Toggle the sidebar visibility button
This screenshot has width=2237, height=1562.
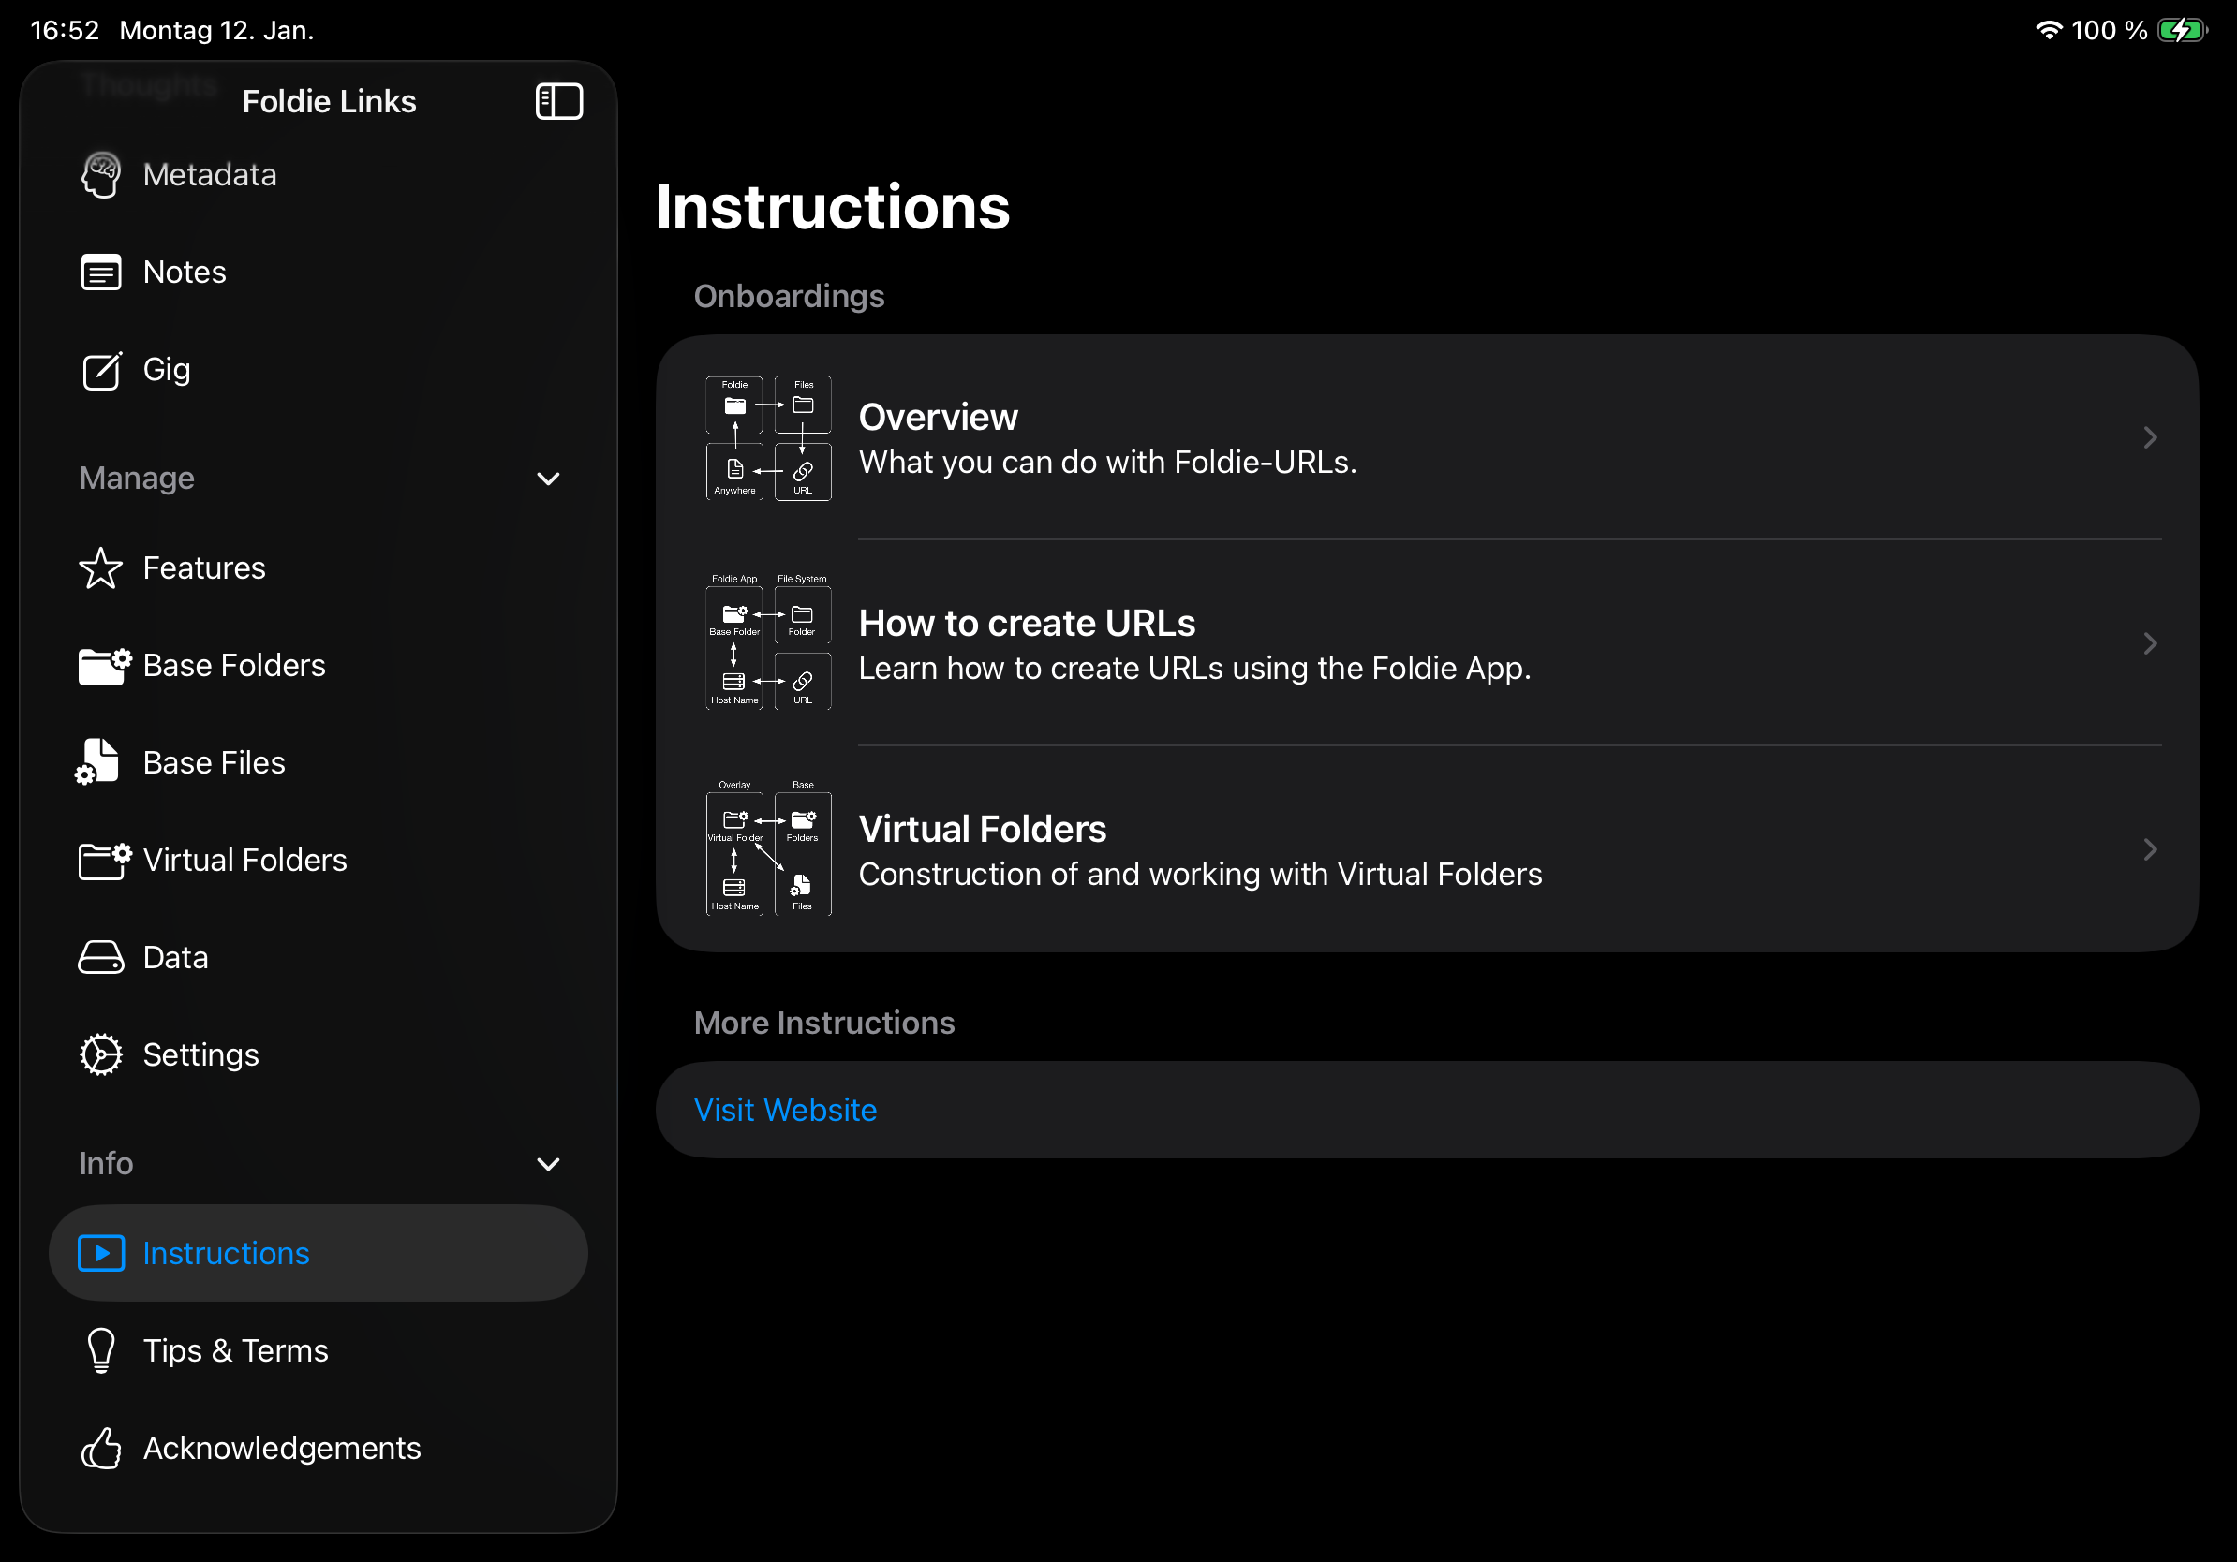(559, 100)
